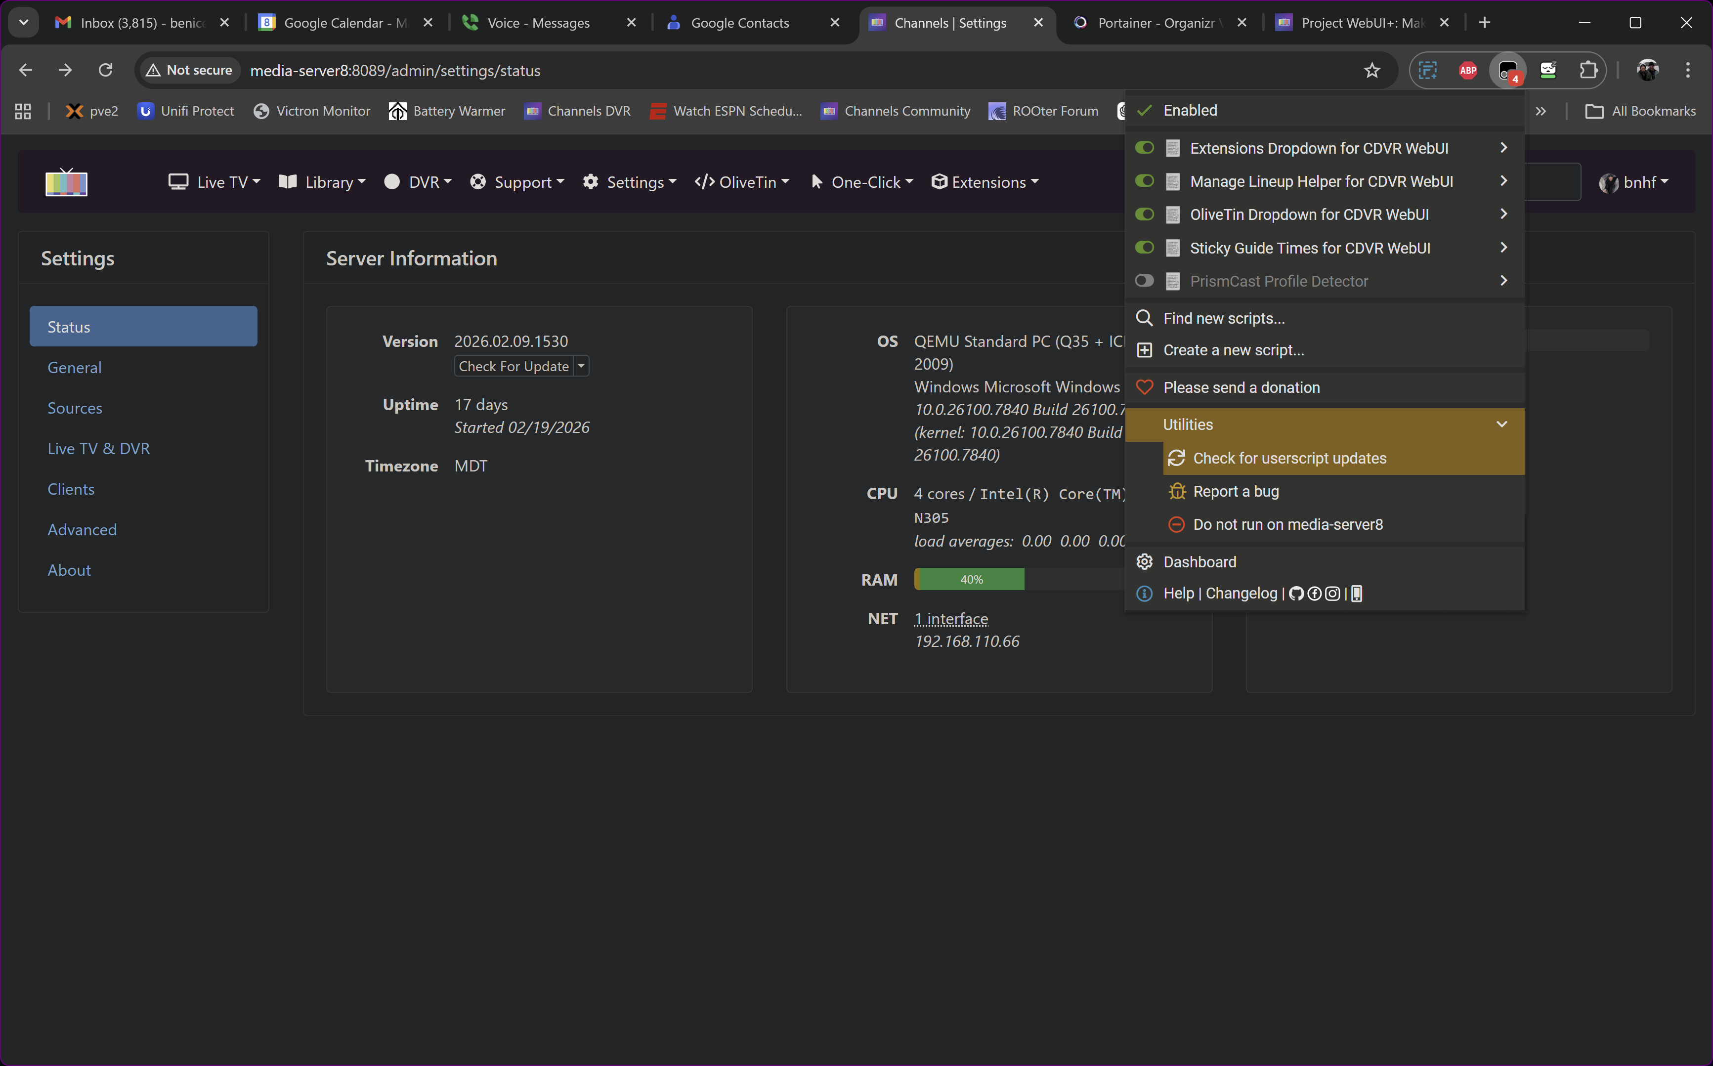
Task: Expand OliveTin Dropdown script submenu arrow
Action: click(x=1503, y=214)
